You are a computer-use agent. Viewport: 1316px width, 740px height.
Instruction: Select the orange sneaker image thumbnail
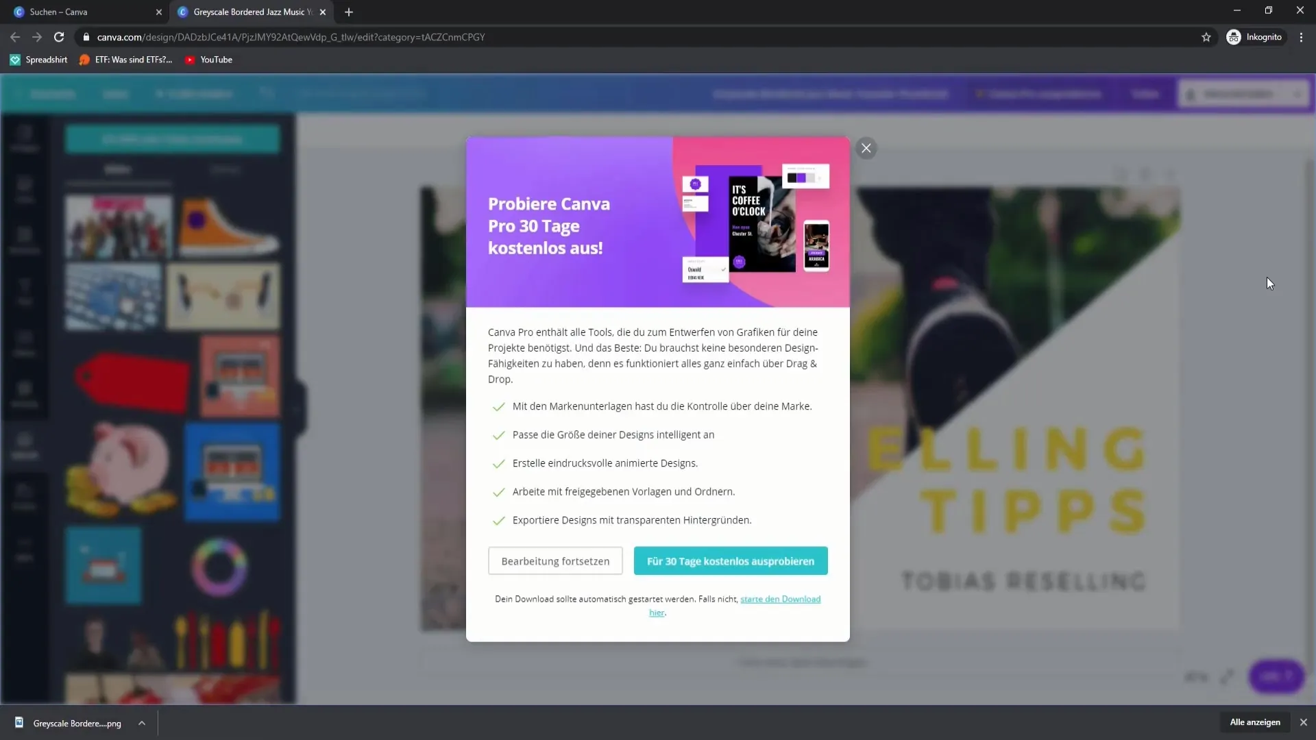tap(229, 227)
